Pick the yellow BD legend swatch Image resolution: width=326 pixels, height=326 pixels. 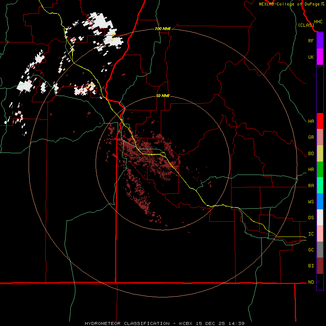[320, 154]
